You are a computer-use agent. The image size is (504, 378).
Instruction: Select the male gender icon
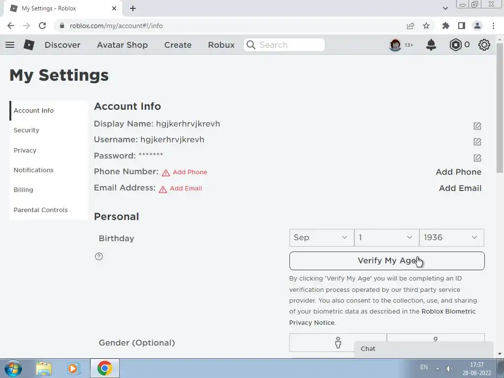(x=338, y=343)
